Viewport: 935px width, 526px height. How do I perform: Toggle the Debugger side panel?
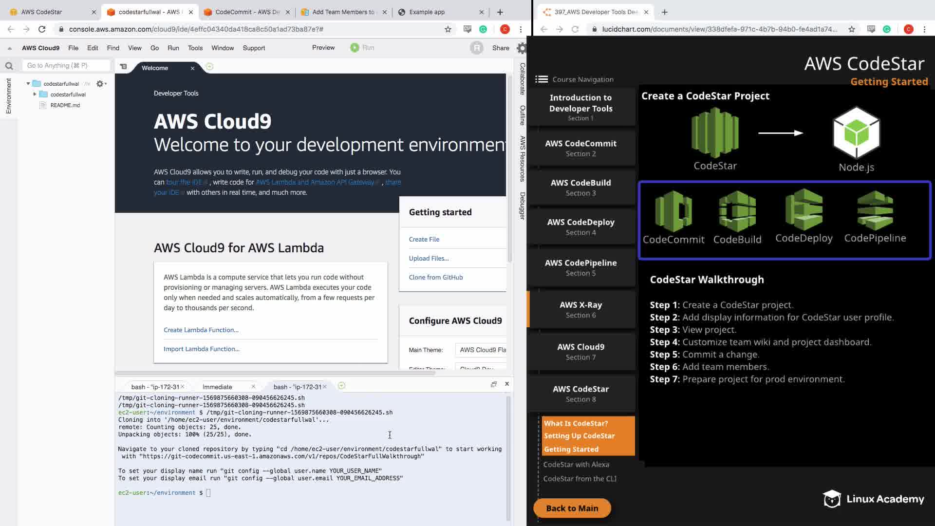522,206
